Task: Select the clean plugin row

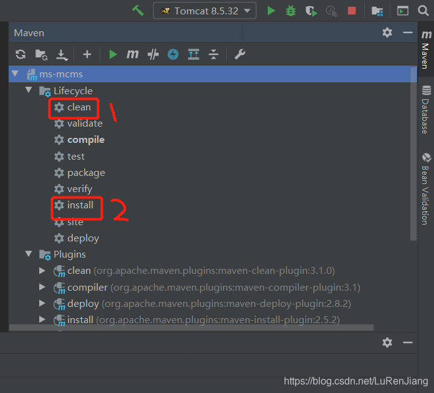Action: [194, 271]
